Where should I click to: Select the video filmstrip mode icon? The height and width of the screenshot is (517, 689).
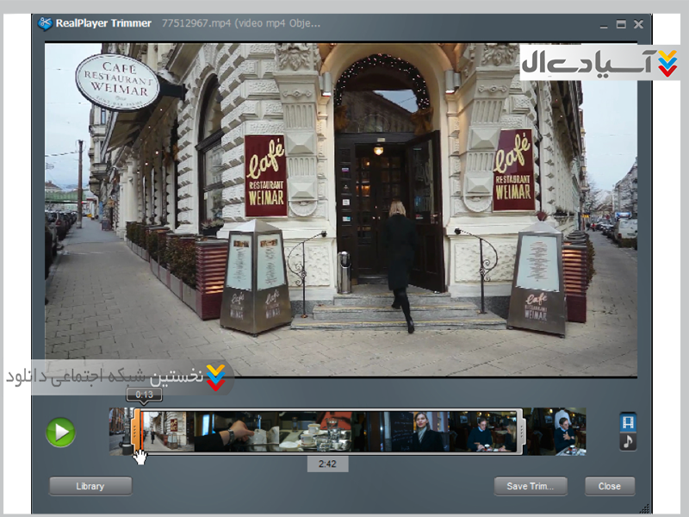pyautogui.click(x=628, y=422)
